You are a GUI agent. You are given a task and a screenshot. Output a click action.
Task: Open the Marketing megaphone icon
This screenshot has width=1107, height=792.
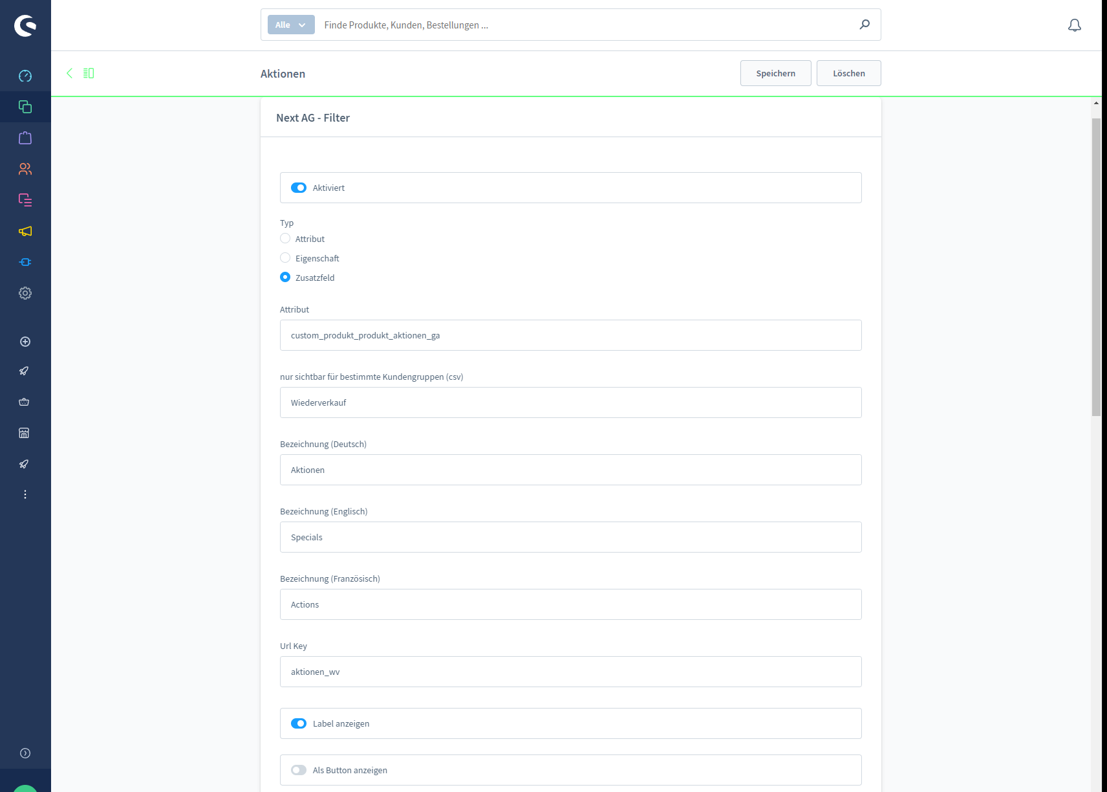tap(25, 231)
